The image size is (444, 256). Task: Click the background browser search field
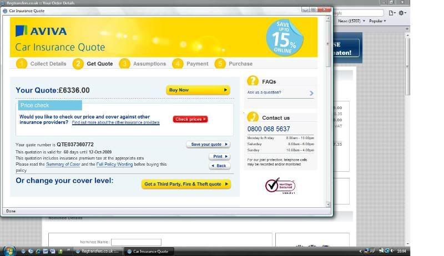pyautogui.click(x=359, y=13)
